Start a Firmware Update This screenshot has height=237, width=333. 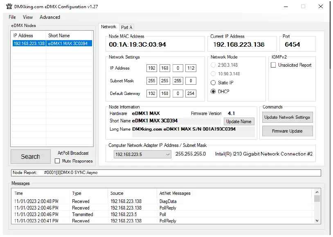(287, 131)
